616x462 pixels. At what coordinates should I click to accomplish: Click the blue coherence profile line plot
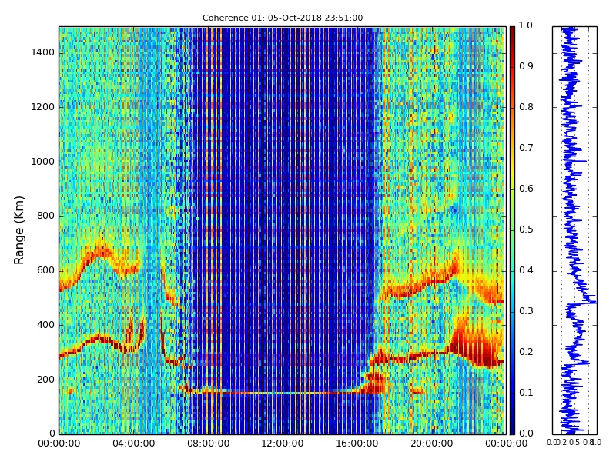pyautogui.click(x=574, y=230)
